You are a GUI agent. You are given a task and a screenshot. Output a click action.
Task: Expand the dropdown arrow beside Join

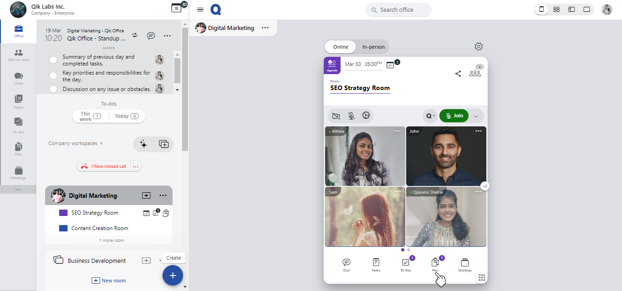pyautogui.click(x=476, y=116)
